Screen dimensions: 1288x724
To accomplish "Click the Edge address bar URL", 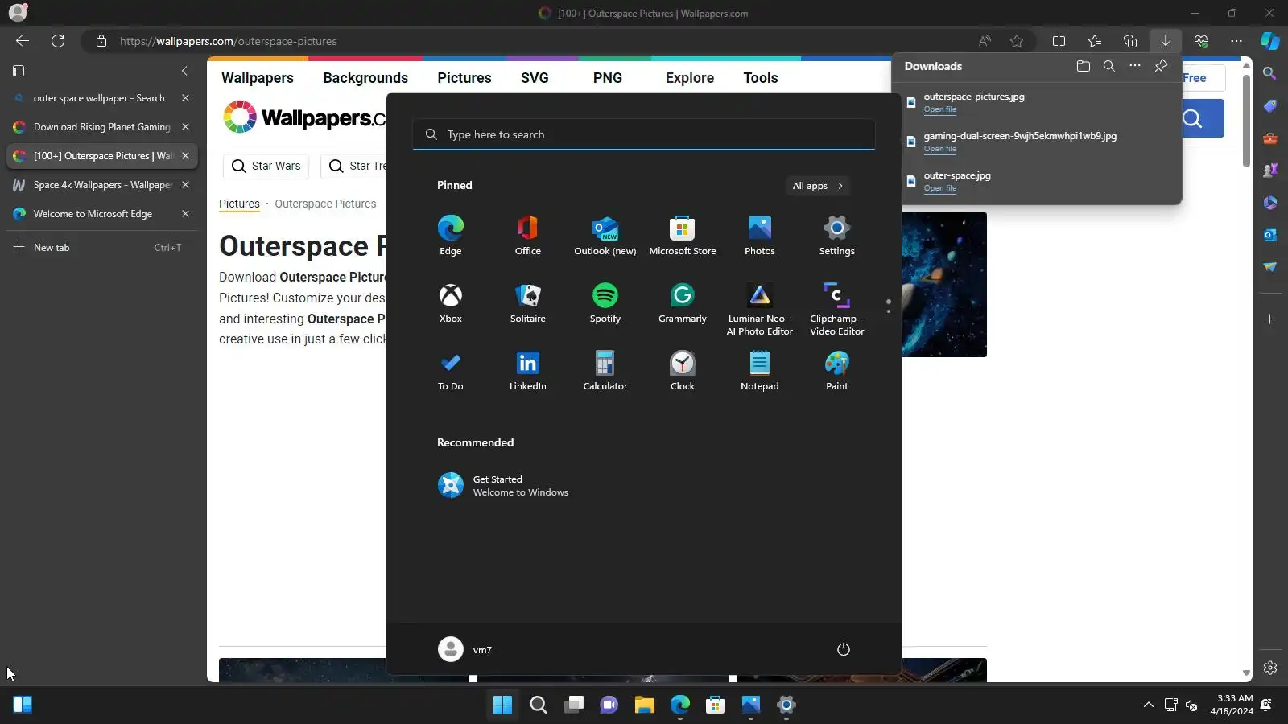I will [x=228, y=41].
